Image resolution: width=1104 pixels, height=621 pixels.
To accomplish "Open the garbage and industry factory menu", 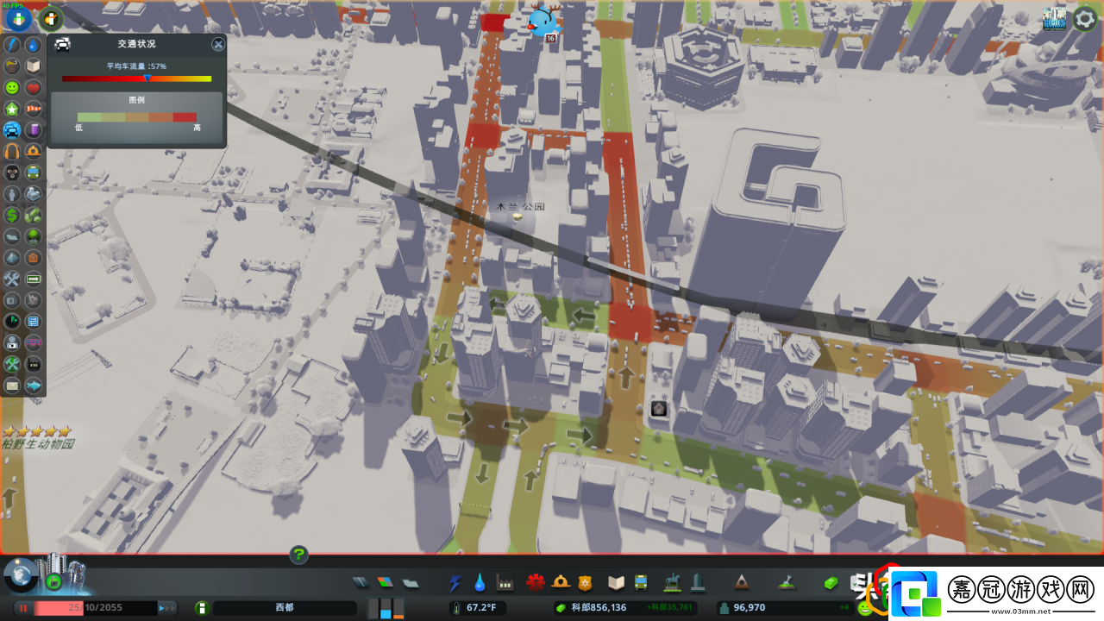I will click(505, 584).
